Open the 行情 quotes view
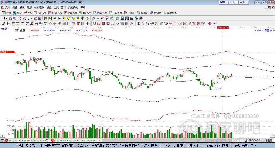This screenshot has height=148, width=275. tap(7, 13)
